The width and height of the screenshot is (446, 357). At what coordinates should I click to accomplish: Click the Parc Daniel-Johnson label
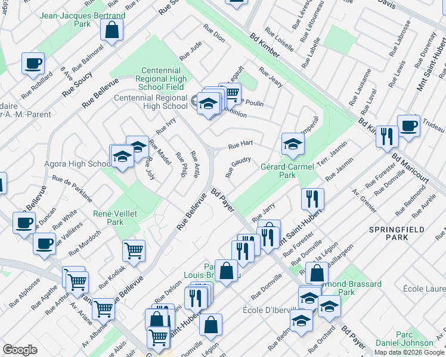(404, 339)
